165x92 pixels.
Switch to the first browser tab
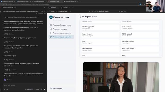click(8, 1)
